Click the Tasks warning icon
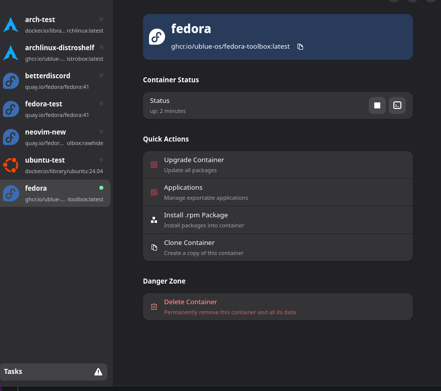The height and width of the screenshot is (391, 441). [x=98, y=372]
